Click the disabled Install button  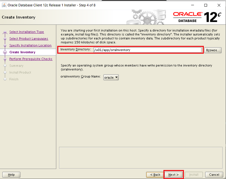point(194,175)
